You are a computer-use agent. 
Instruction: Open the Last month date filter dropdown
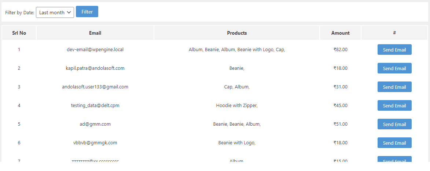pyautogui.click(x=55, y=12)
